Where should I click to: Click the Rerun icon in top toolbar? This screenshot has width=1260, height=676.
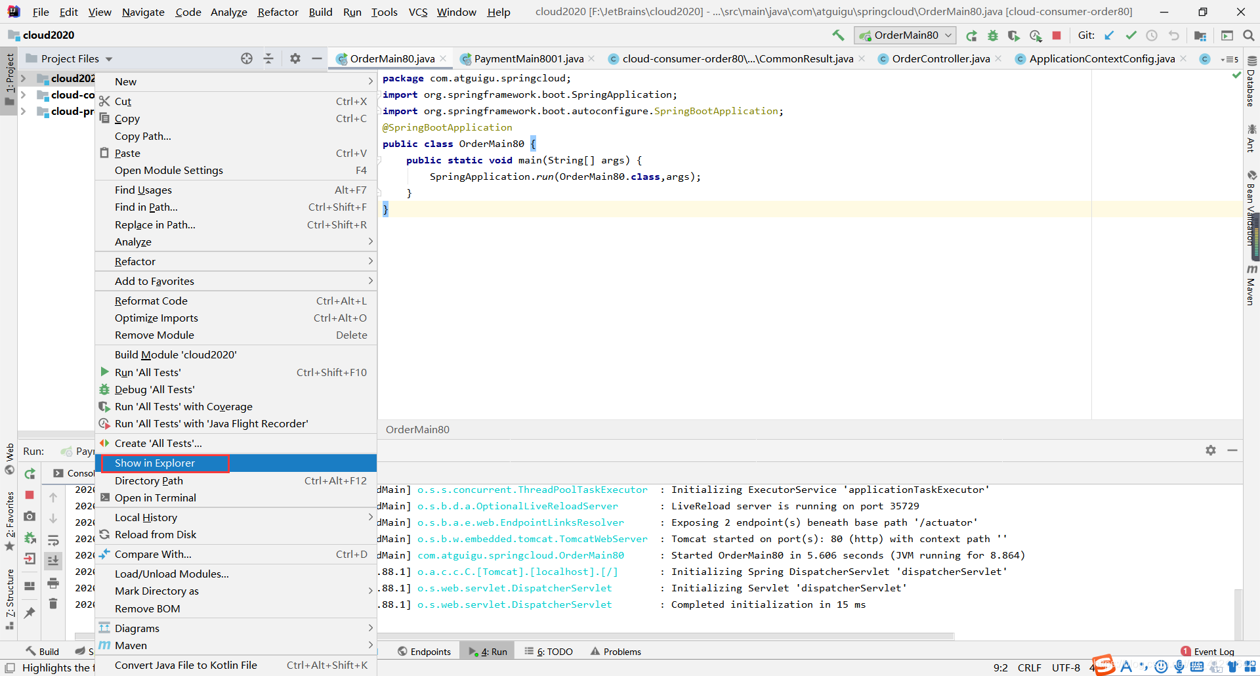coord(972,35)
